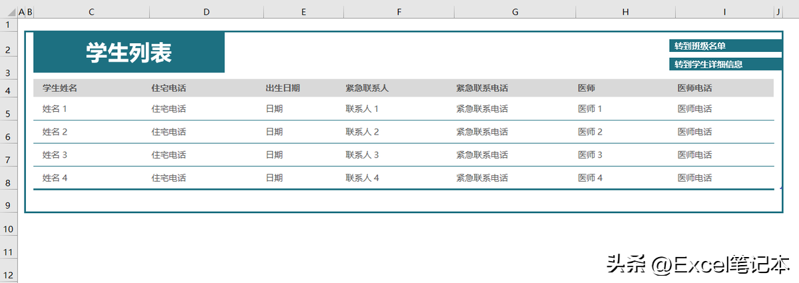Select column G header
This screenshot has width=799, height=283.
coord(515,13)
